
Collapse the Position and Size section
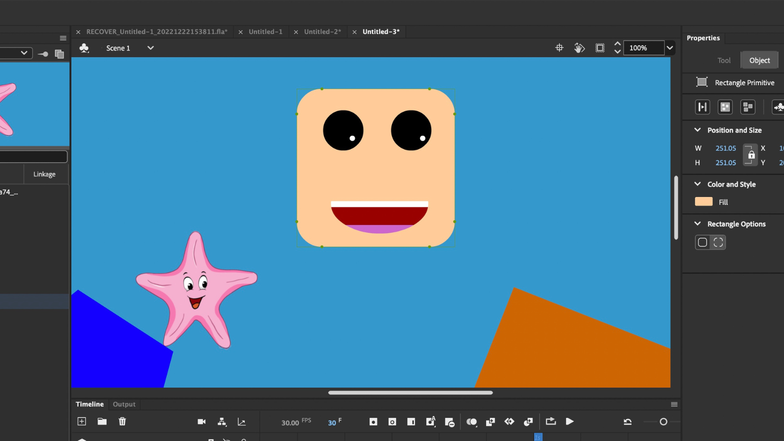698,130
